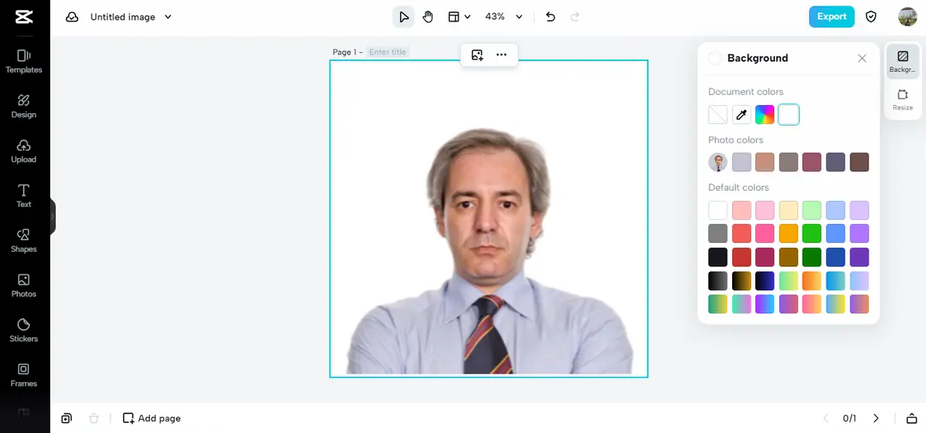This screenshot has height=433, width=926.
Task: Select the light pink default color swatch
Action: tap(765, 210)
